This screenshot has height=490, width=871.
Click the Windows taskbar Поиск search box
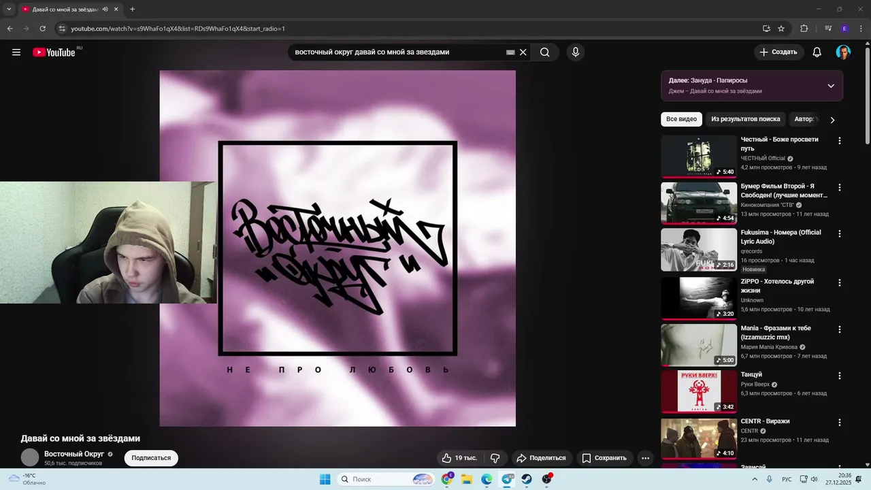[x=386, y=479]
